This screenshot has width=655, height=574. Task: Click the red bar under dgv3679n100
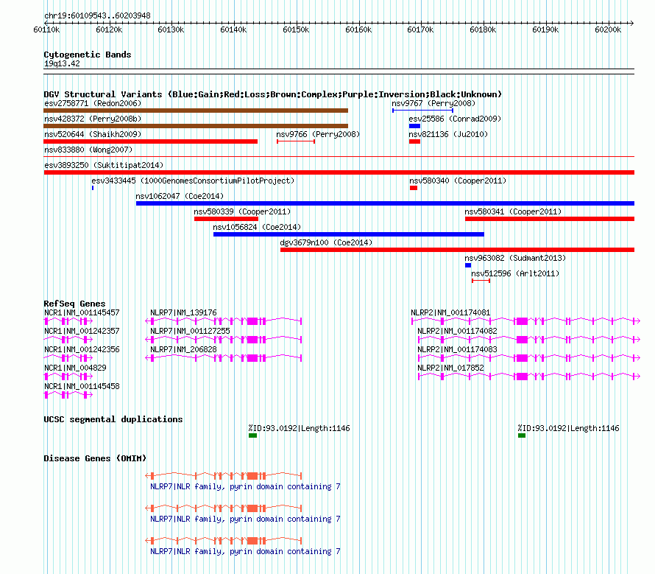(x=458, y=250)
